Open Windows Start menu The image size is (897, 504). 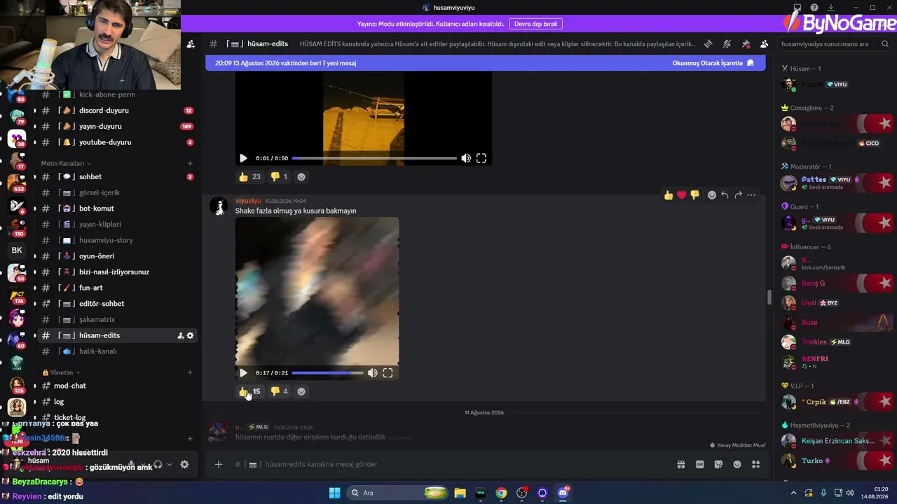tap(334, 493)
